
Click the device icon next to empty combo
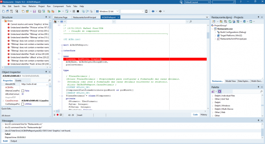coord(146,11)
